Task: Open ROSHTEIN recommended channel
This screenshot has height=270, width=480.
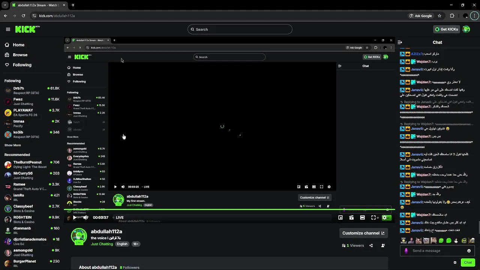Action: click(31, 219)
